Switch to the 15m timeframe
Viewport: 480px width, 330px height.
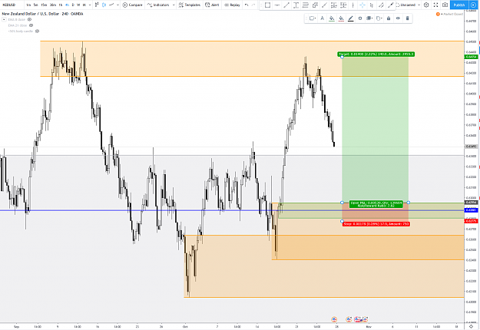tap(44, 5)
